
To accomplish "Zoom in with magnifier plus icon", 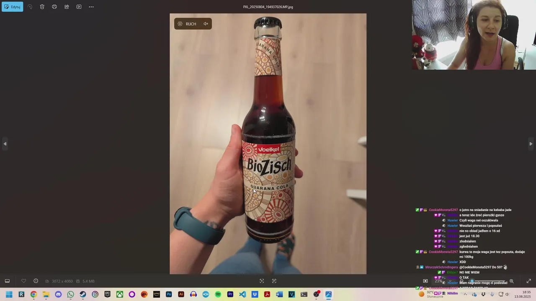I will click(x=511, y=281).
